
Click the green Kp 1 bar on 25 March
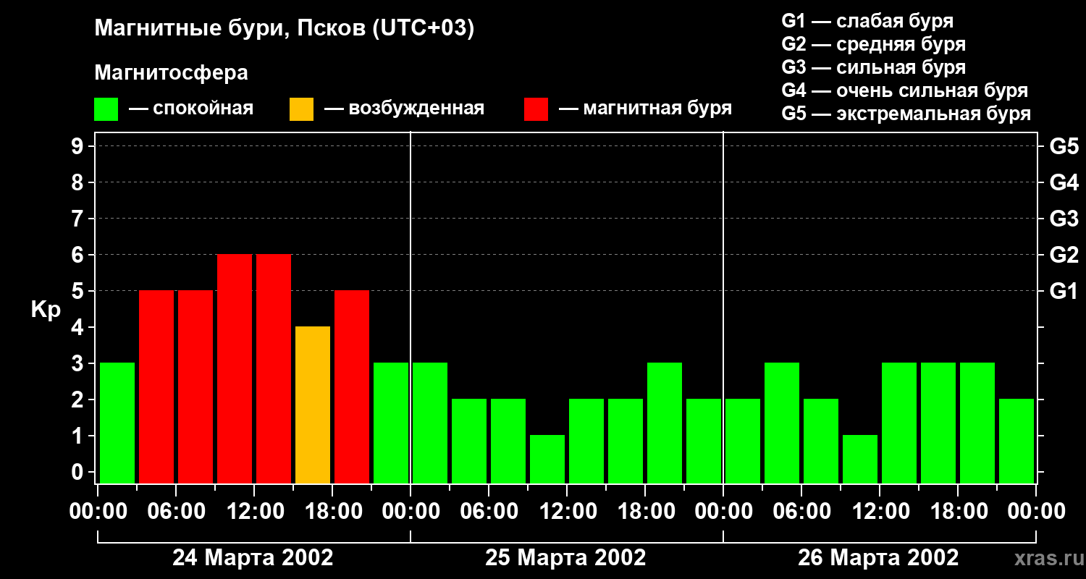coord(547,459)
